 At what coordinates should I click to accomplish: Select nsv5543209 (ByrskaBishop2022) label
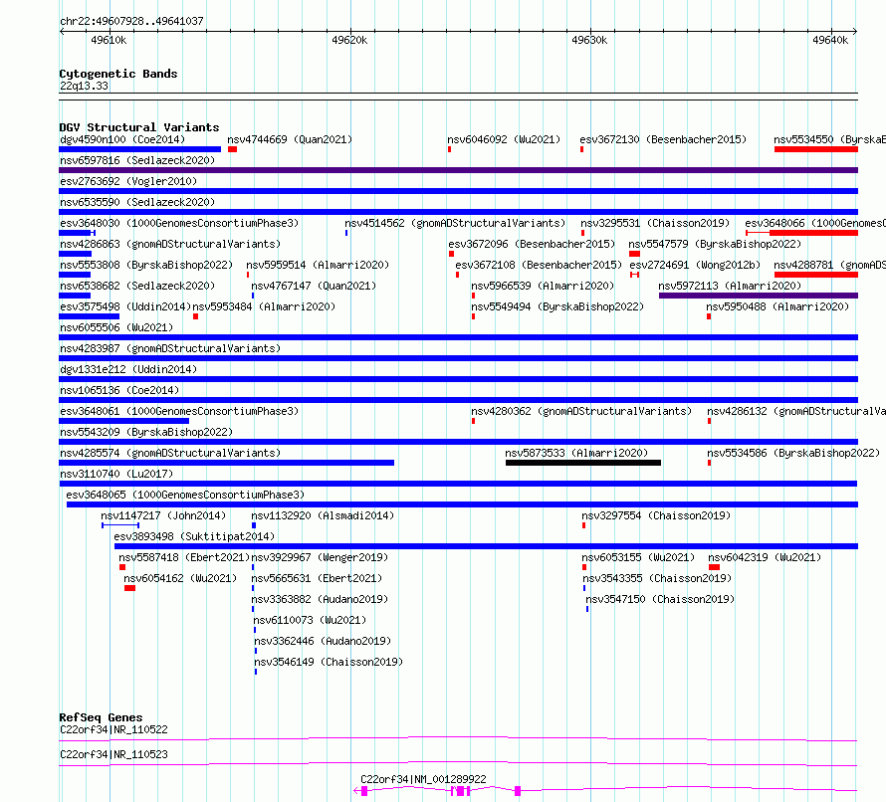pos(147,432)
